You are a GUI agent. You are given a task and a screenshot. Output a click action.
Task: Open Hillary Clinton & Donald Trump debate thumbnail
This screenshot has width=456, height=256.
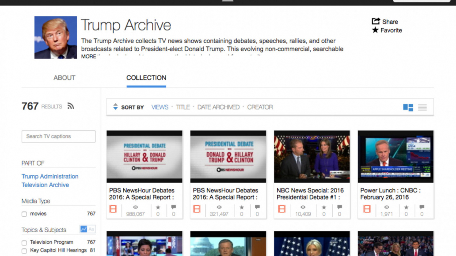(x=144, y=157)
